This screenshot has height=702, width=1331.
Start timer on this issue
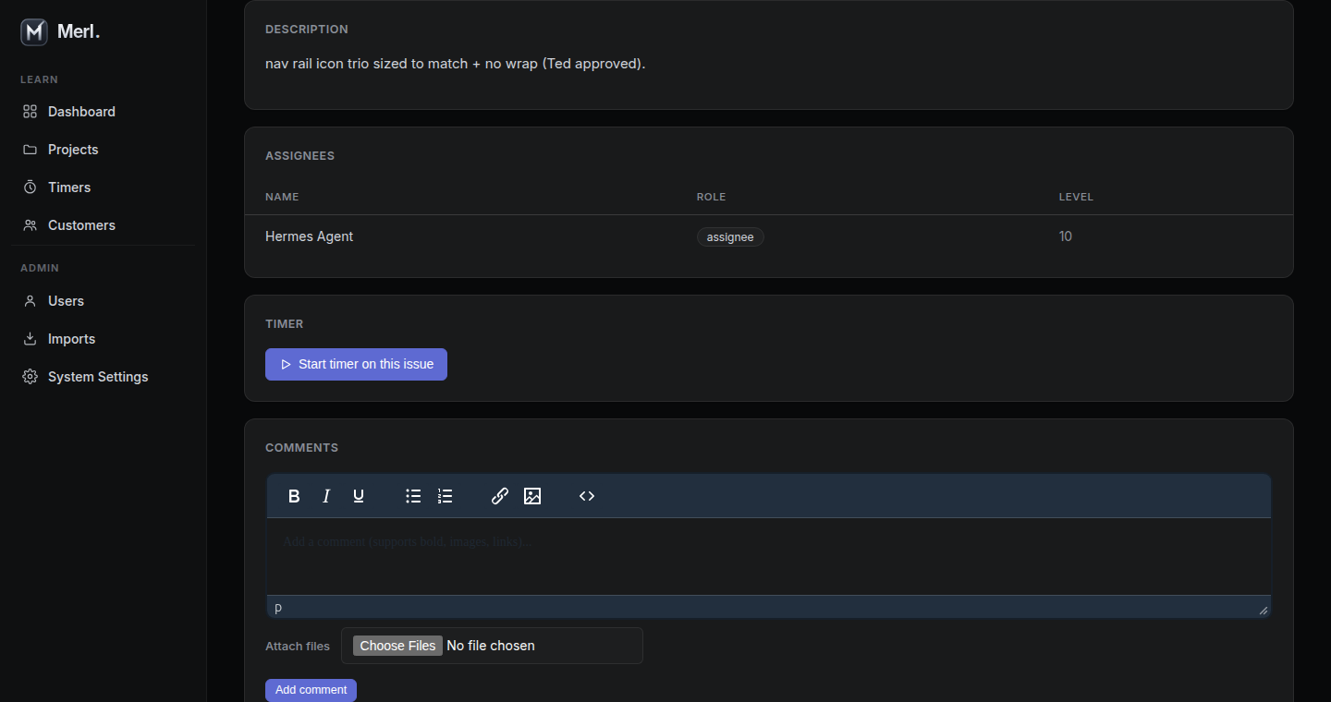(x=356, y=364)
